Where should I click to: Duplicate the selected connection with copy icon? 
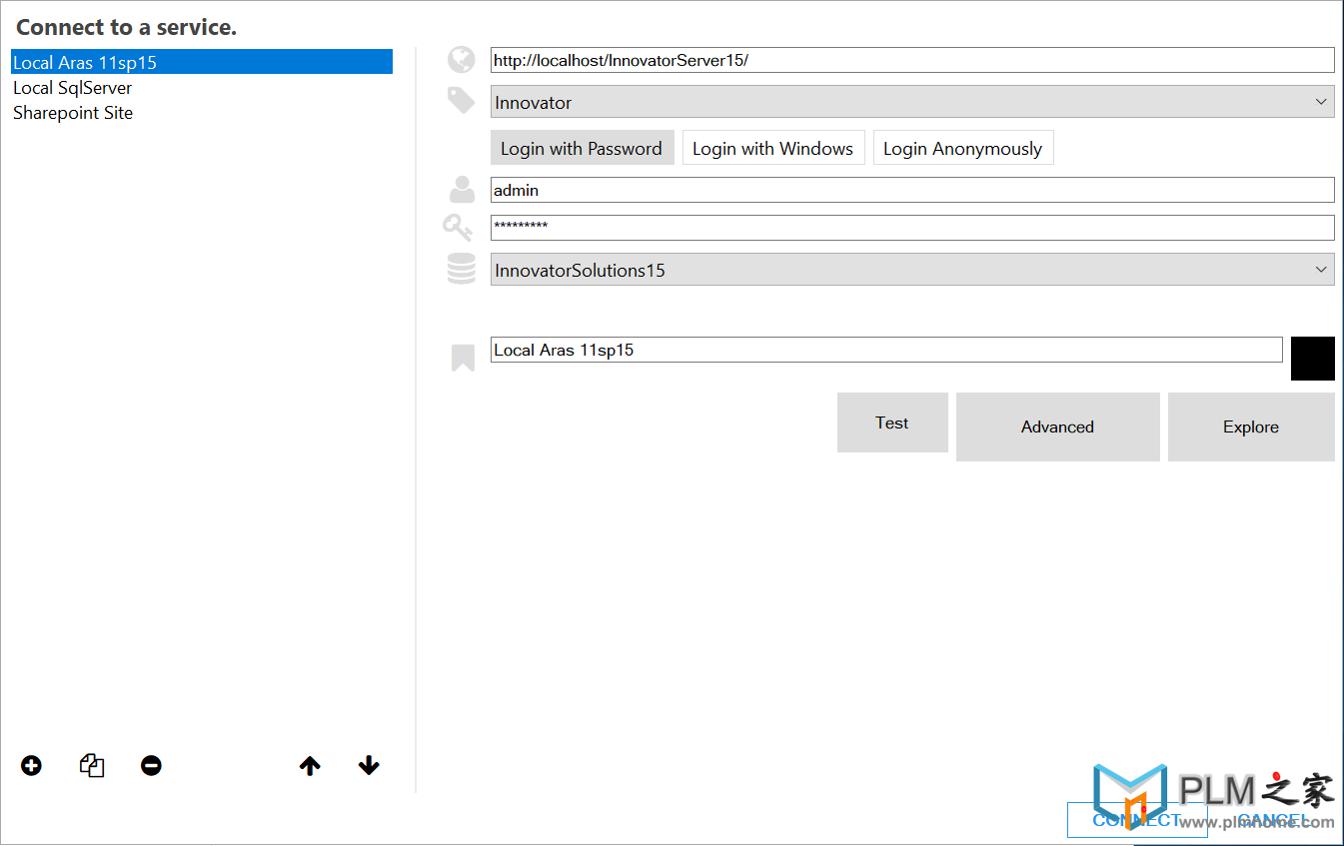pyautogui.click(x=92, y=766)
